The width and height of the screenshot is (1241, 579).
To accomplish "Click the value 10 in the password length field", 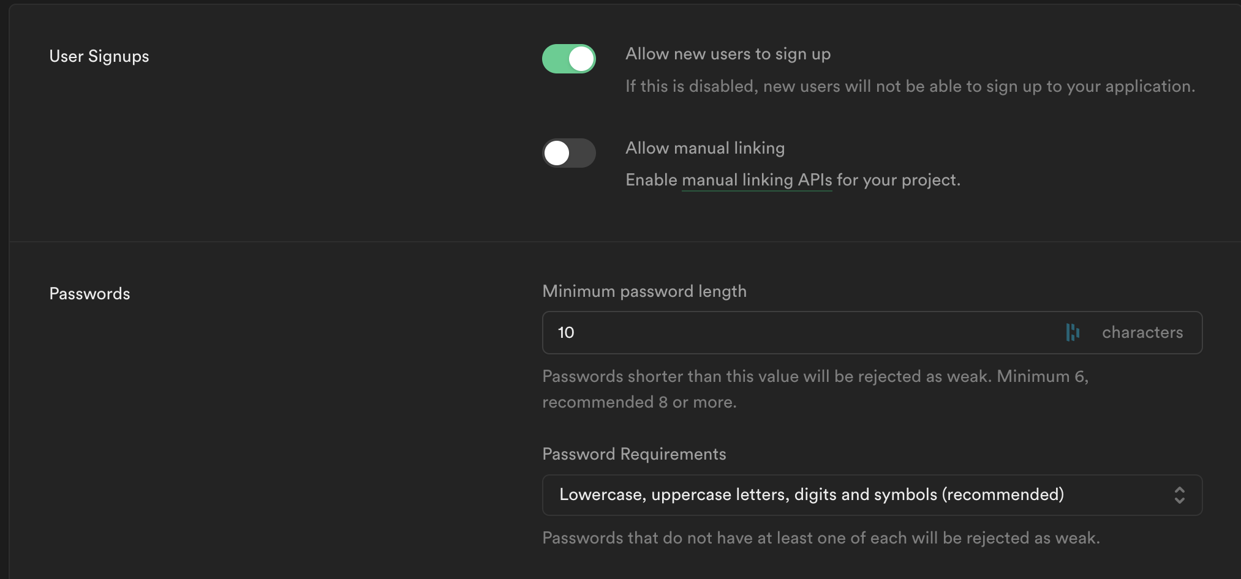I will 566,333.
